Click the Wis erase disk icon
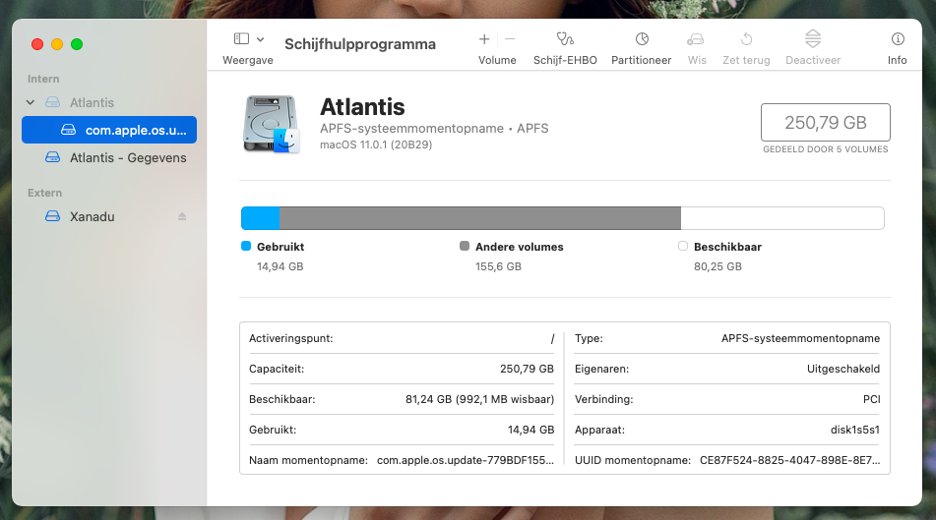 [696, 39]
